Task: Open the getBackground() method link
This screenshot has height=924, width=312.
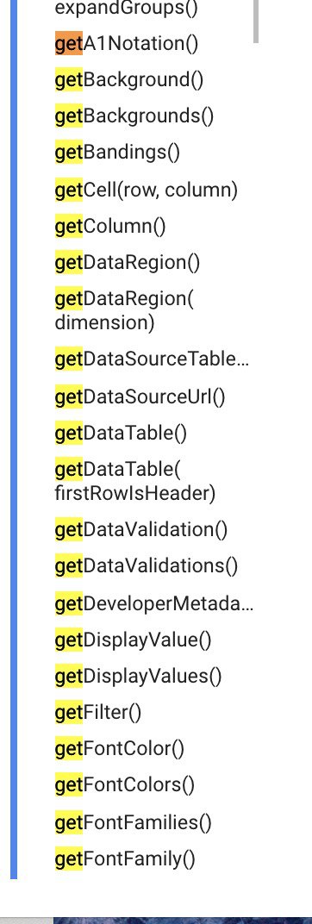Action: (x=129, y=79)
